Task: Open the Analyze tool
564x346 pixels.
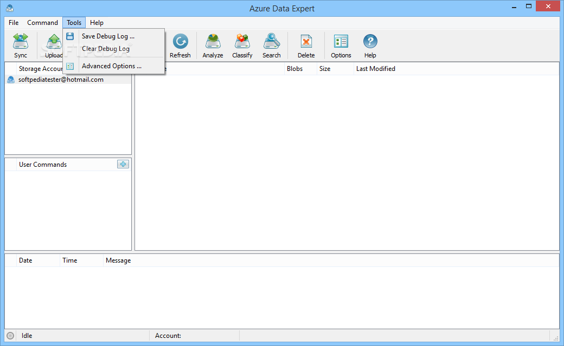Action: 213,45
